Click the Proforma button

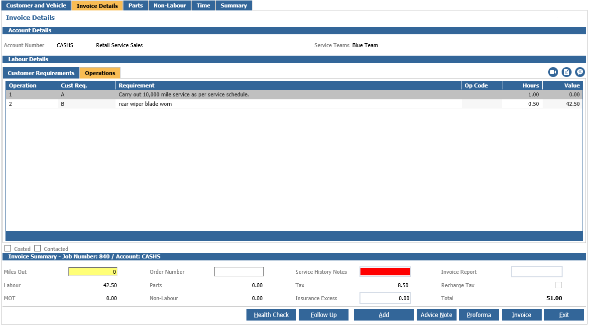click(479, 315)
